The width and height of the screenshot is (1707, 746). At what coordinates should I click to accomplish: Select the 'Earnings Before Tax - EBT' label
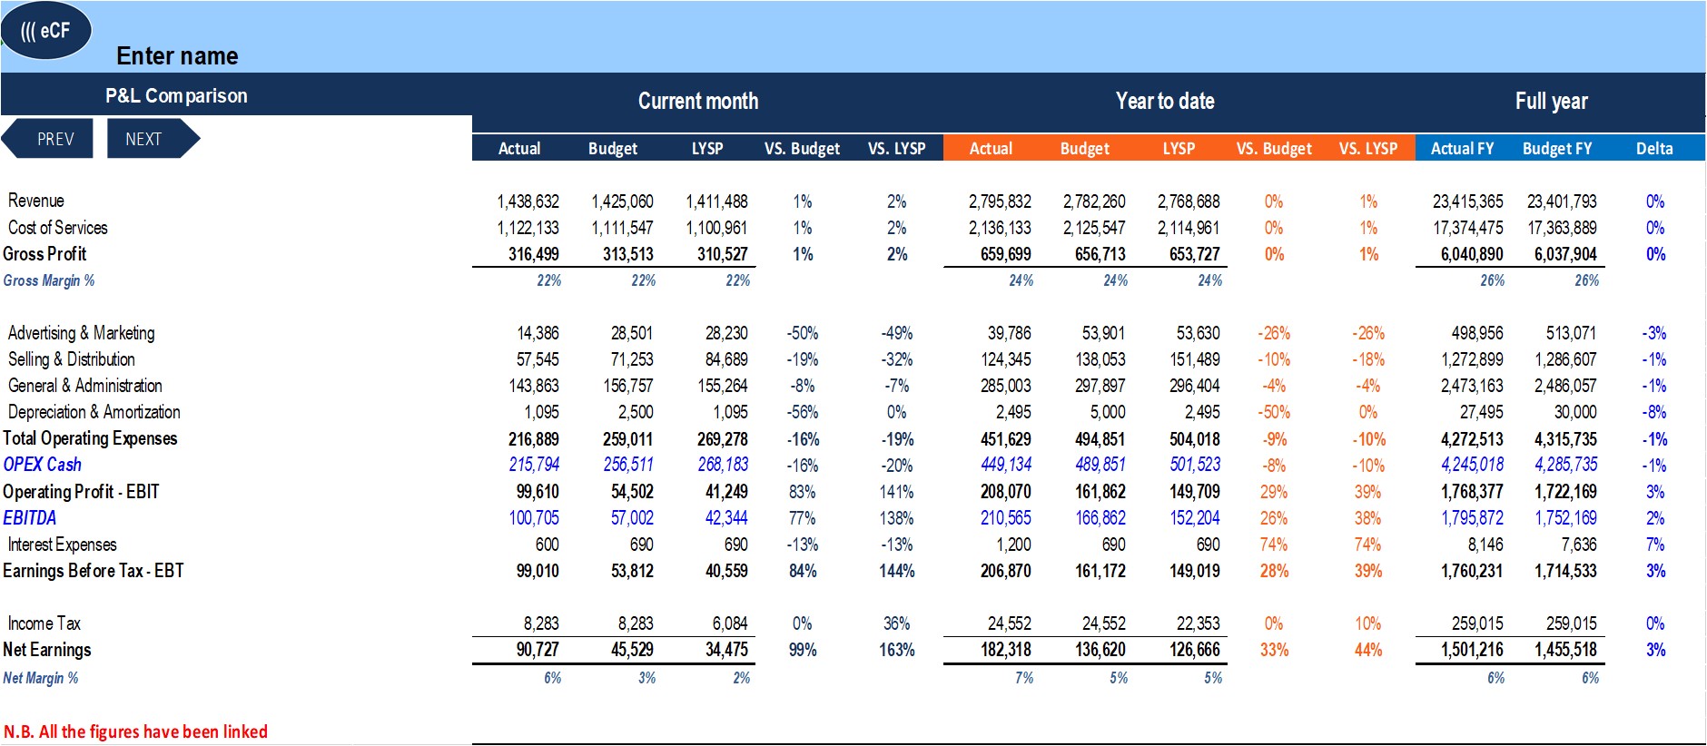click(93, 571)
